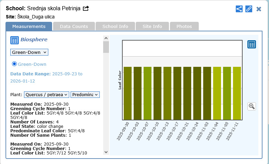Switch to the School Info tab
Viewport: 269px width, 164px height.
115,26
